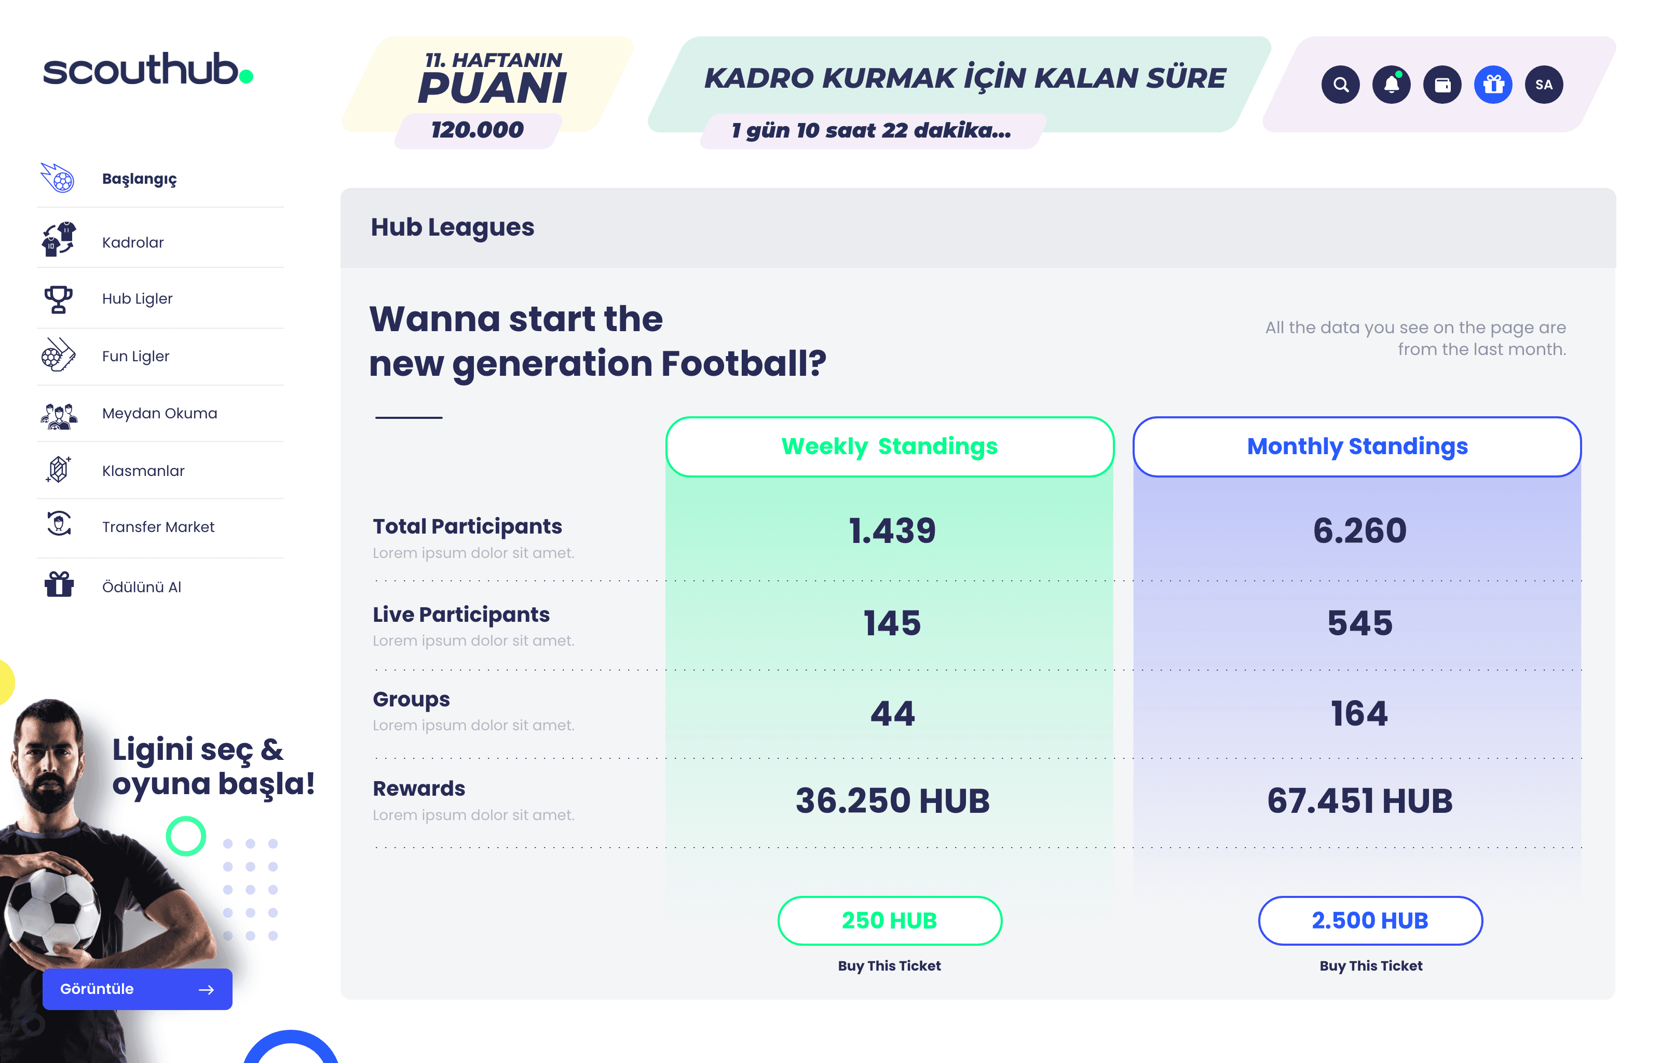Click the blue gift rewards icon

click(x=1493, y=85)
